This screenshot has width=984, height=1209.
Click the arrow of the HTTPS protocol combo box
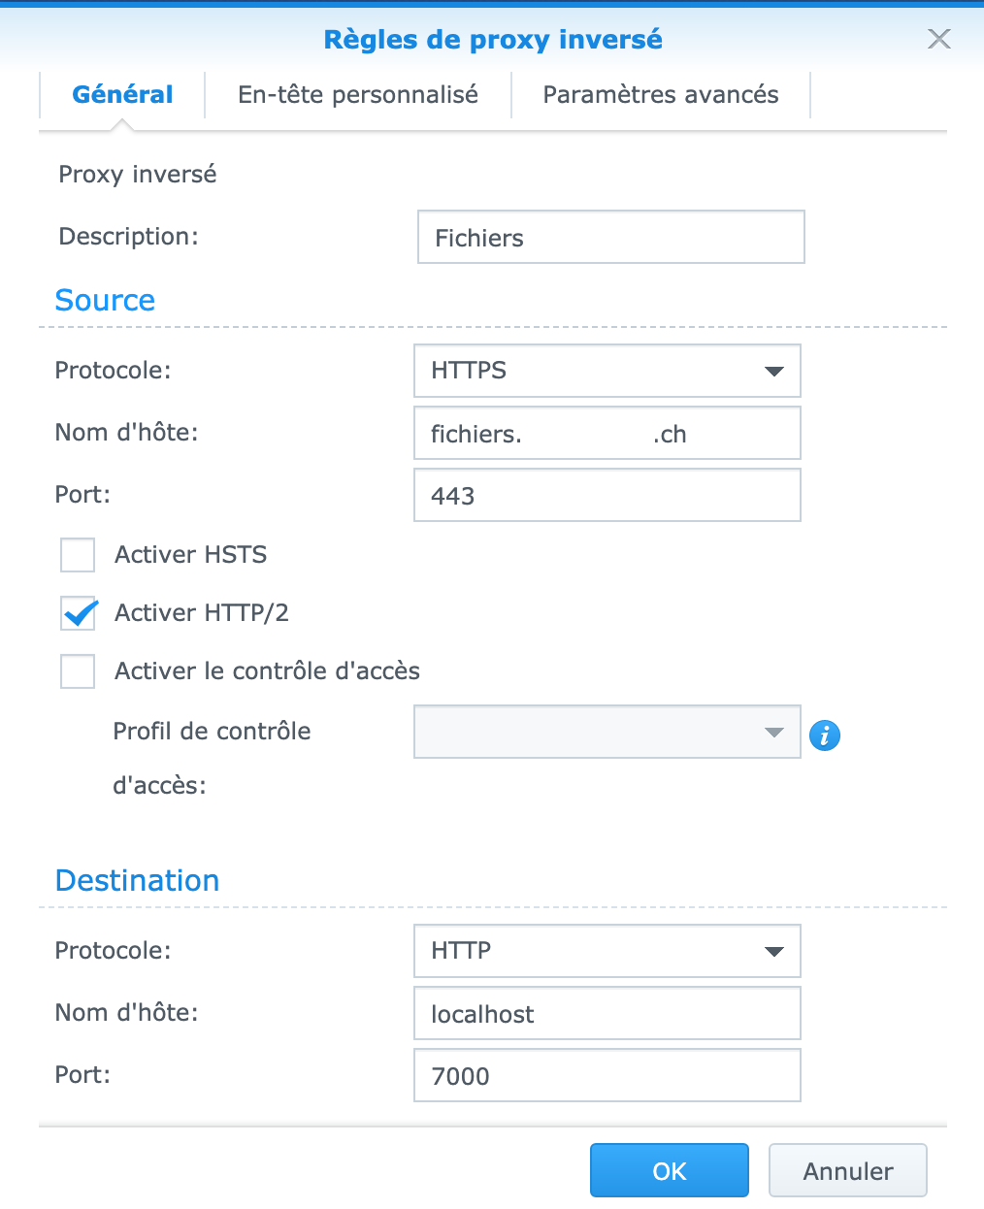pos(773,371)
